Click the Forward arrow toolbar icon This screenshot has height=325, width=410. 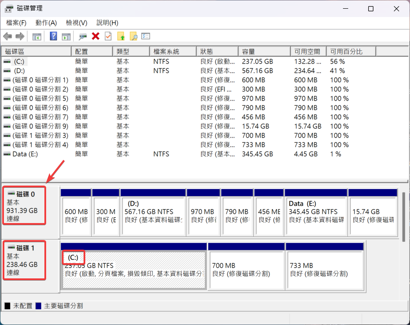[20, 36]
